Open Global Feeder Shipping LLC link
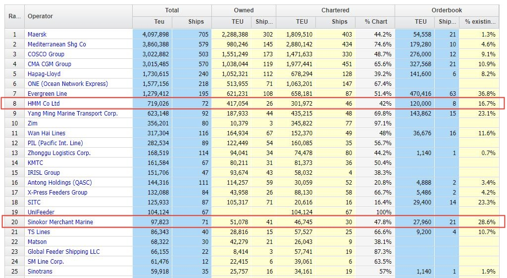This screenshot has width=507, height=278. [63, 252]
